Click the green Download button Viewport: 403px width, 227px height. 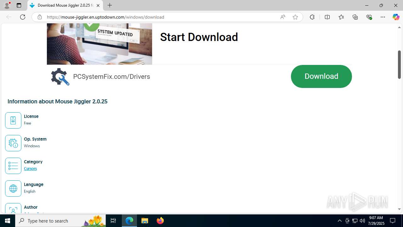tap(321, 76)
